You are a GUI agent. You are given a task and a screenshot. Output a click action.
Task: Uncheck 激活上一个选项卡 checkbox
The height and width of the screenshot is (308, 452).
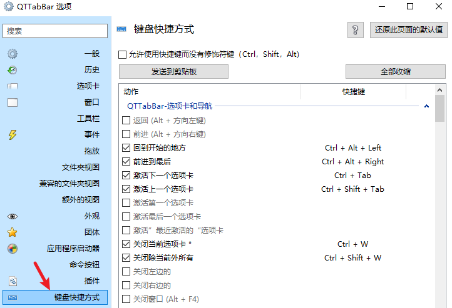tap(126, 189)
